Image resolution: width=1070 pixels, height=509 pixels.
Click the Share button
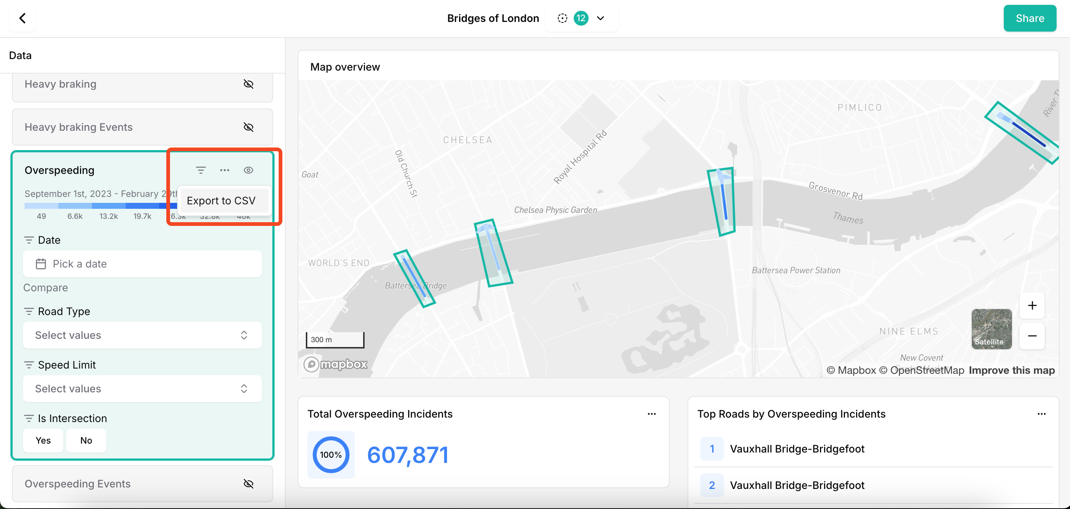[1029, 18]
